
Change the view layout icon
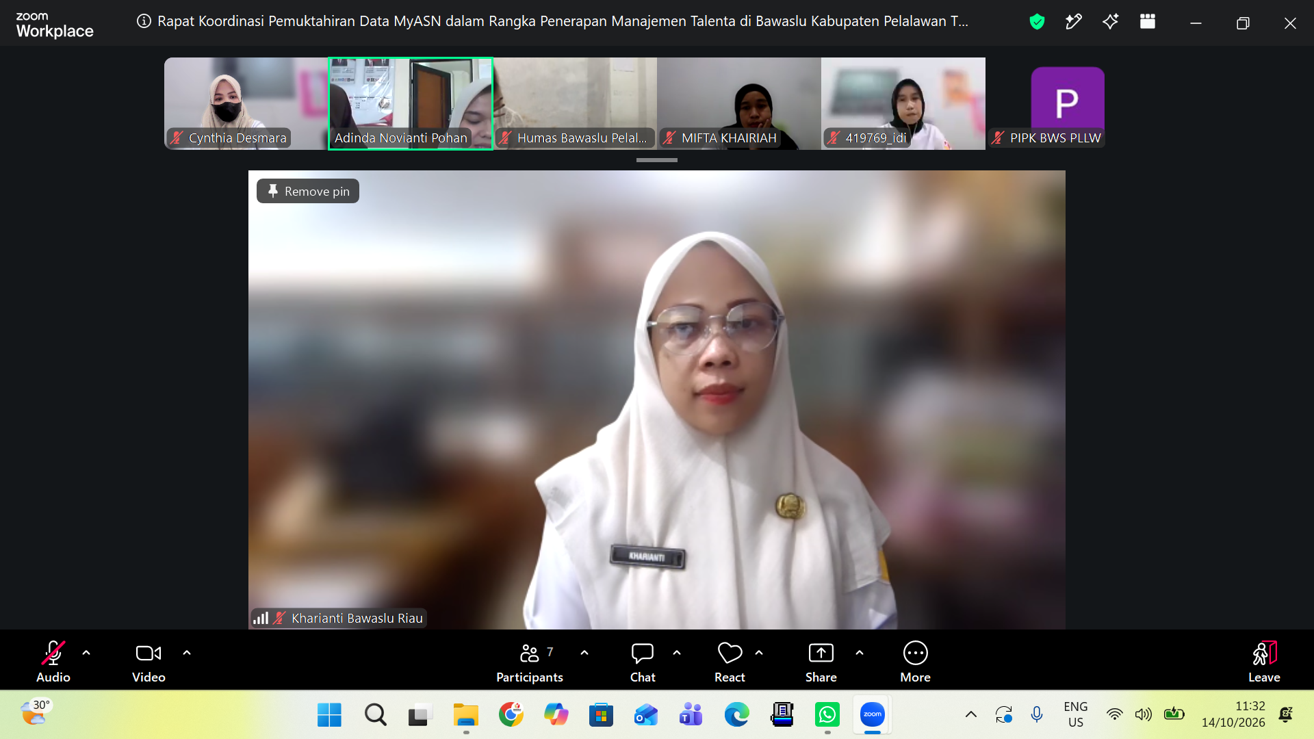pos(1148,22)
